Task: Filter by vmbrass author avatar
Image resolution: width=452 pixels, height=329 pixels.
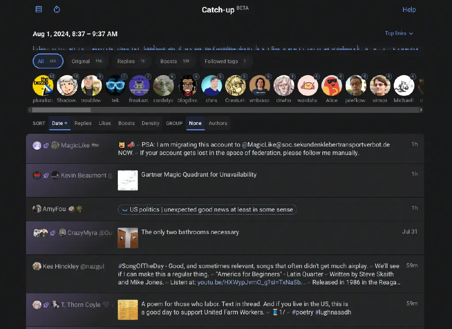Action: (260, 85)
